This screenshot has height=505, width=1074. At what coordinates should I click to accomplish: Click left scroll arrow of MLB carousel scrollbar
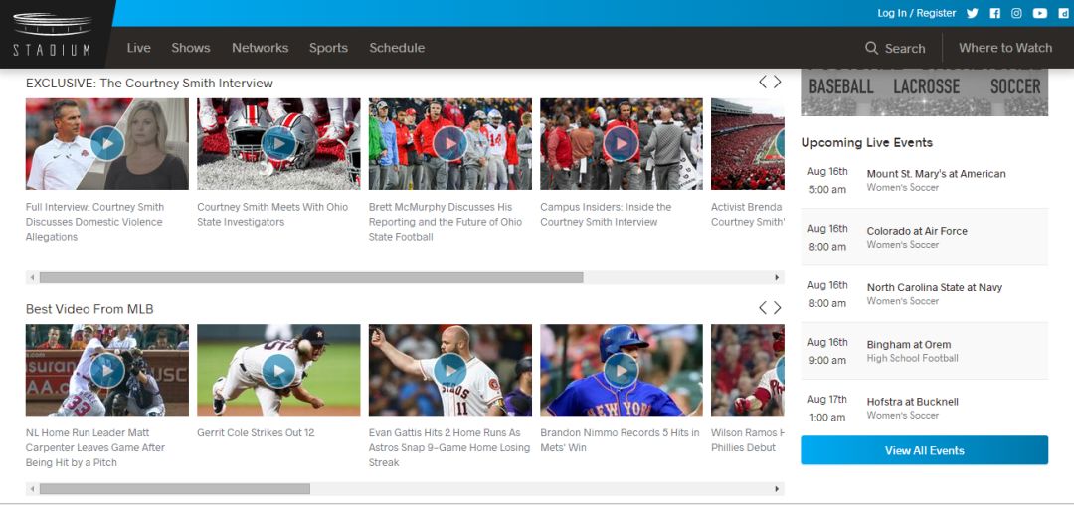(x=32, y=489)
